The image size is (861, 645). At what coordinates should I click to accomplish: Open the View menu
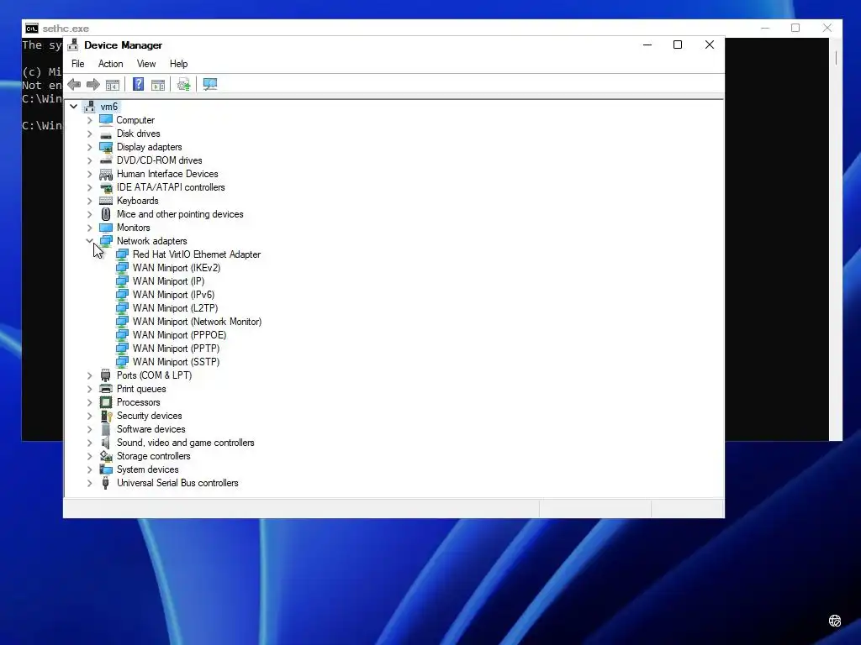coord(146,64)
